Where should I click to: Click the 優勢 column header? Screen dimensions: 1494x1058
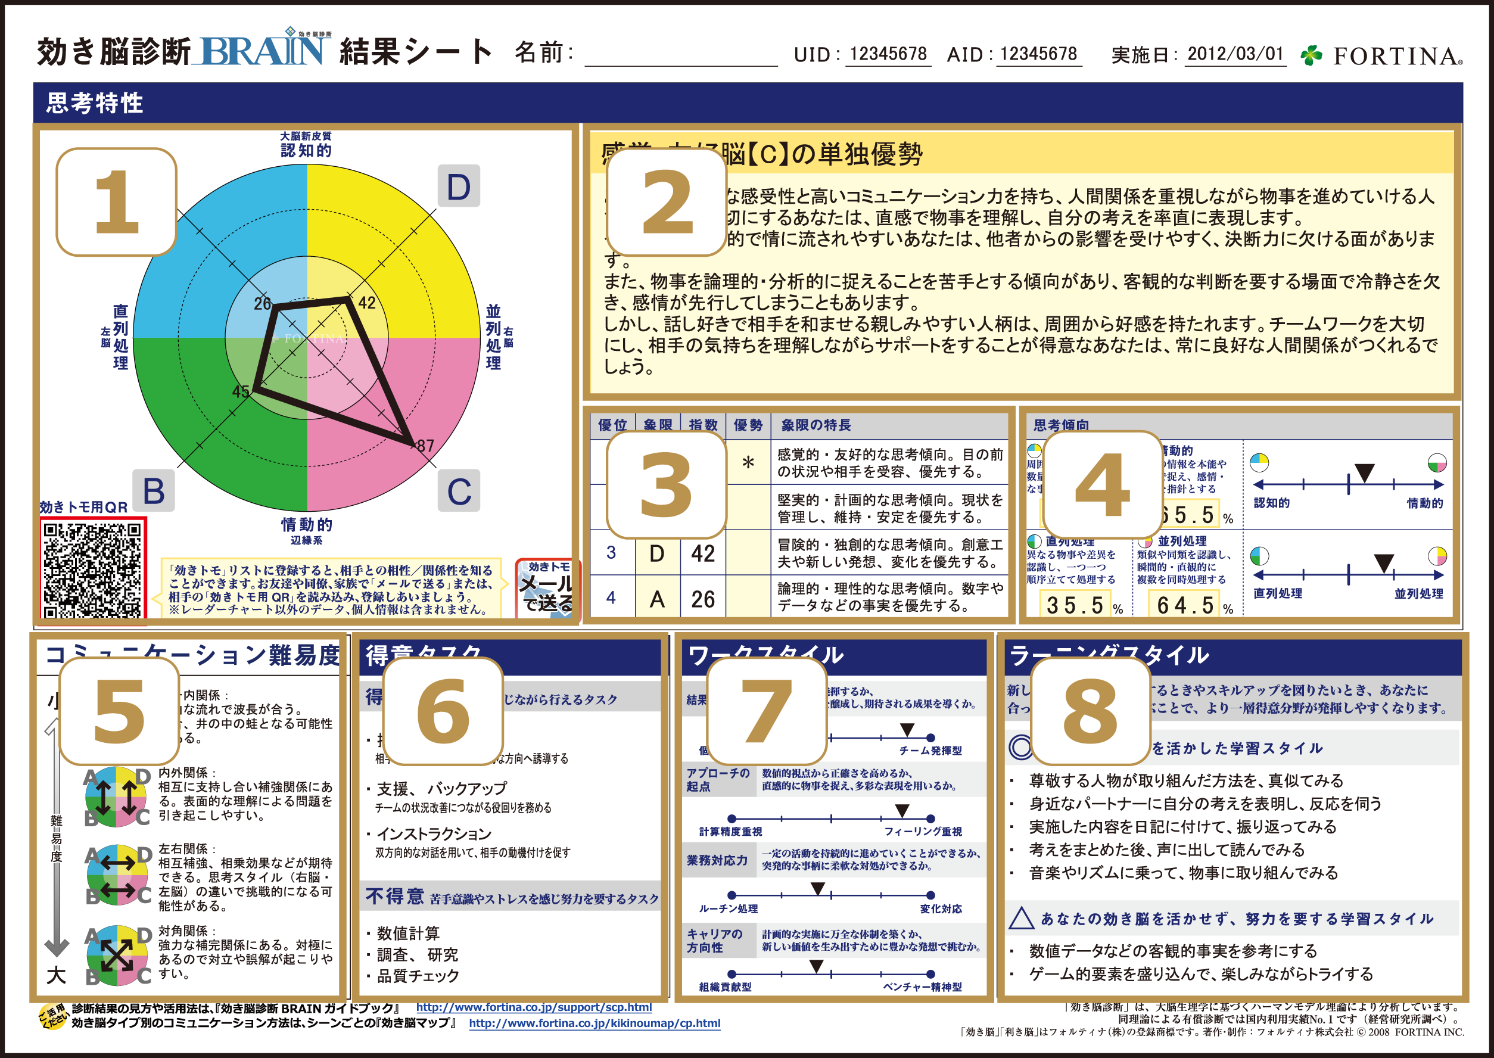(748, 425)
